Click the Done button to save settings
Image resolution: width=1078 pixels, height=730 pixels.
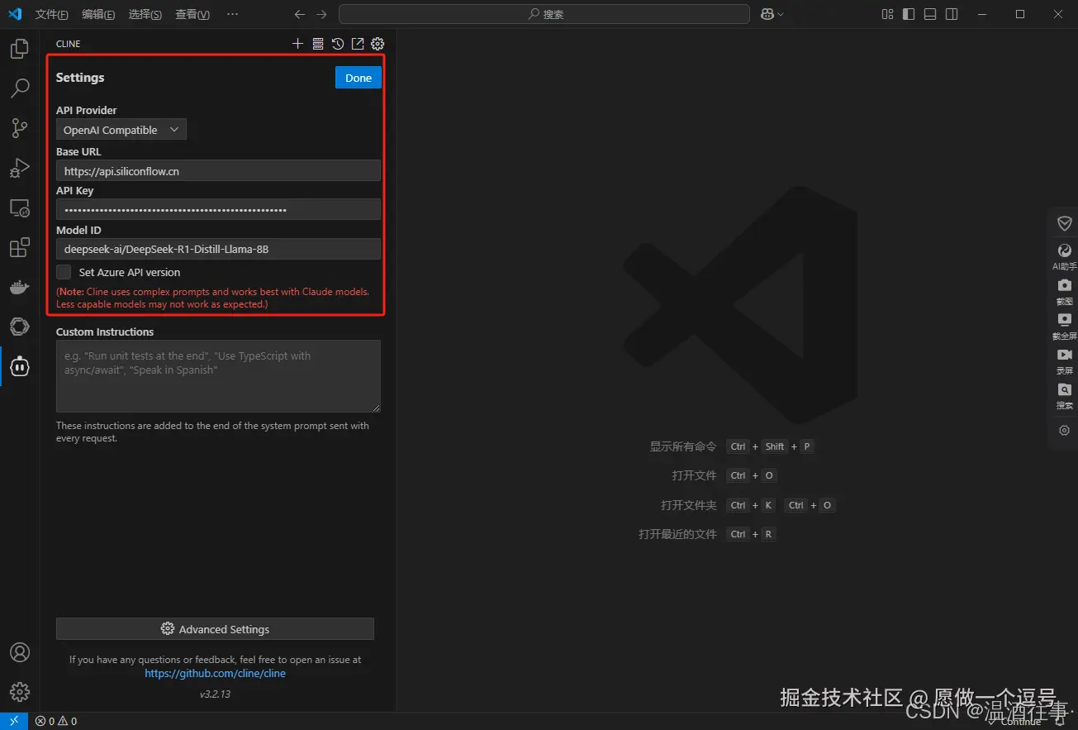coord(358,77)
